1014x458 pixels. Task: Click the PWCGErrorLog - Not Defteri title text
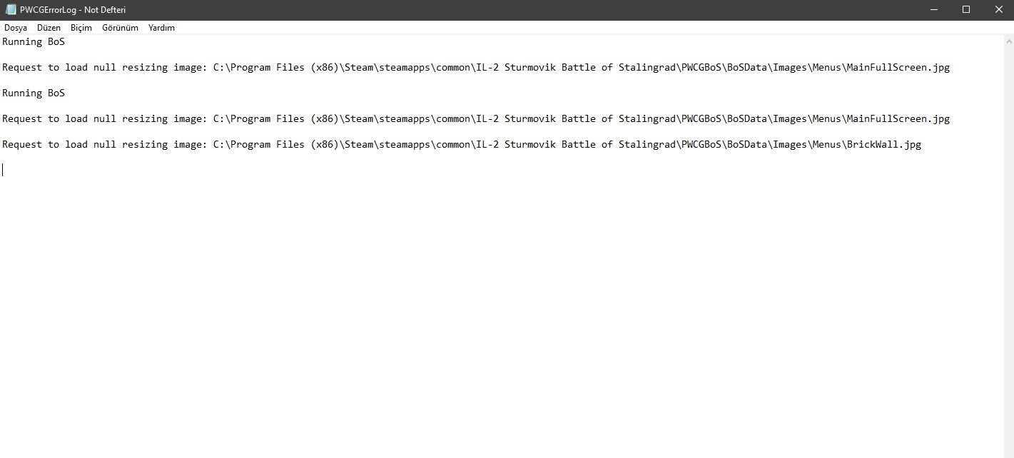coord(73,9)
